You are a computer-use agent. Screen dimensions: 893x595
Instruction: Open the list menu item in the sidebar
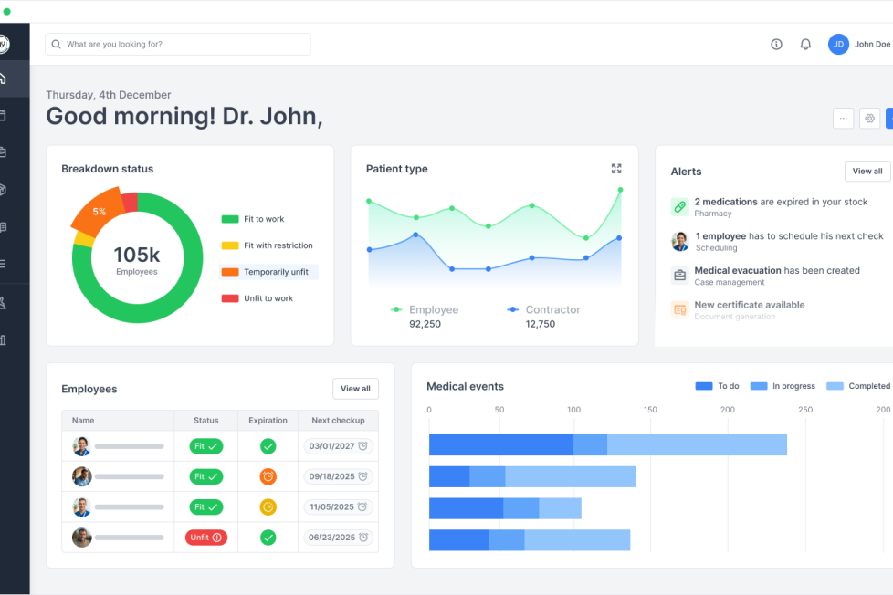click(x=4, y=264)
